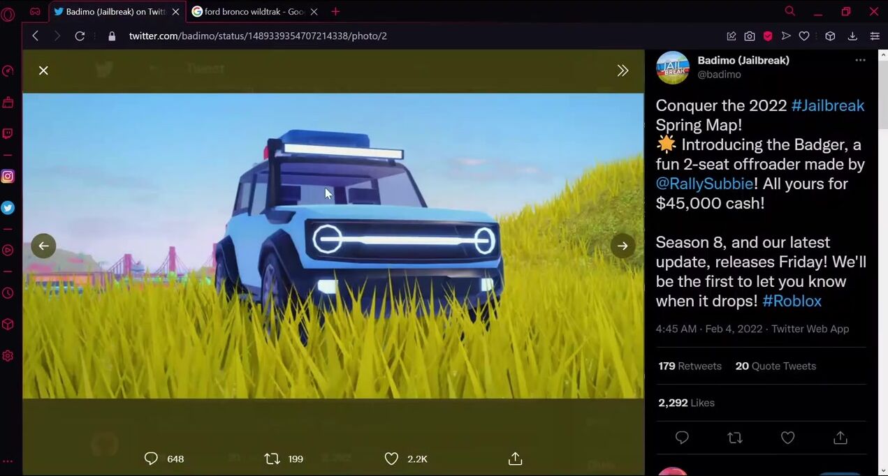The height and width of the screenshot is (476, 888).
Task: View site security lock info
Action: pyautogui.click(x=112, y=36)
